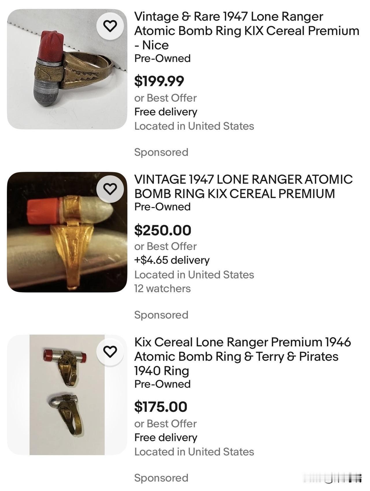Click the '12 watchers' text
The height and width of the screenshot is (491, 370).
pos(162,288)
